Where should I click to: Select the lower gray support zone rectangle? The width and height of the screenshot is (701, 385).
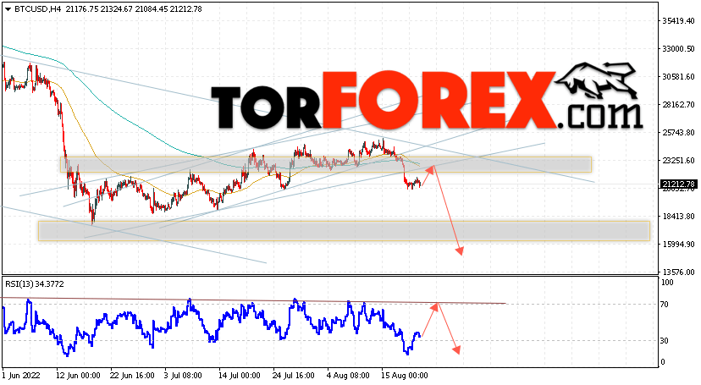tap(344, 231)
